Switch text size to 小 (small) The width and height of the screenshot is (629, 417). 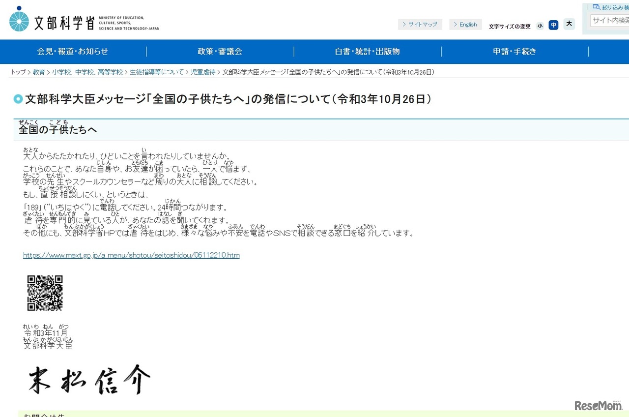[540, 25]
